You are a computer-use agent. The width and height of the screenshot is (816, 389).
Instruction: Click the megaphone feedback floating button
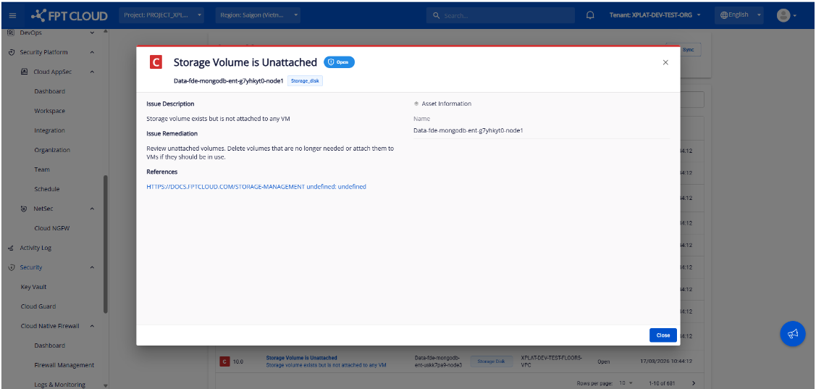(x=793, y=333)
